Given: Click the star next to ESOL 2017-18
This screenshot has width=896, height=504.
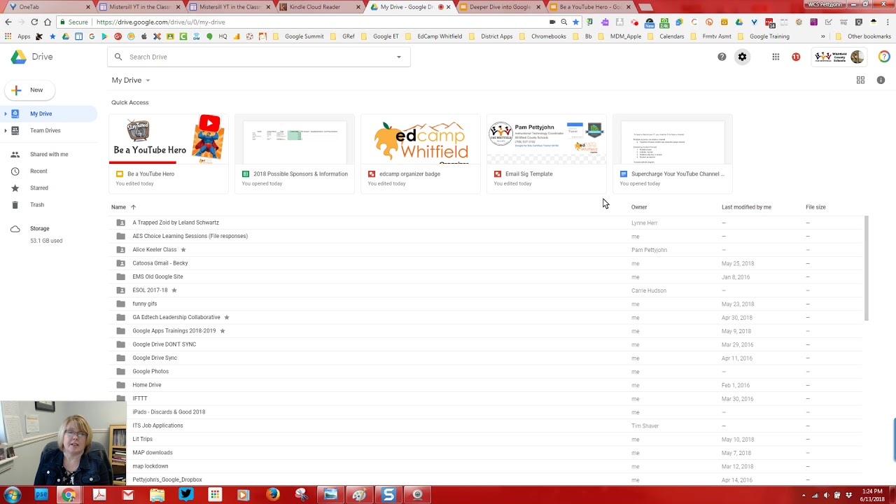Looking at the screenshot, I should [x=174, y=290].
